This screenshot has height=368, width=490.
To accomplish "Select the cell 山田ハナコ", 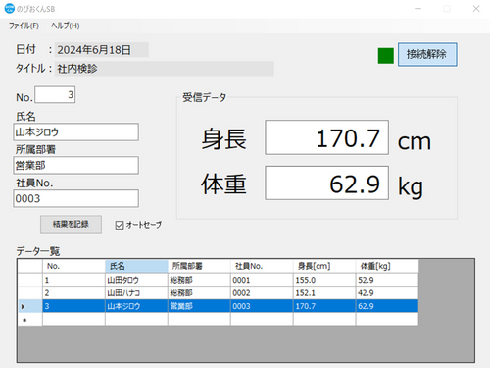I will pos(136,293).
